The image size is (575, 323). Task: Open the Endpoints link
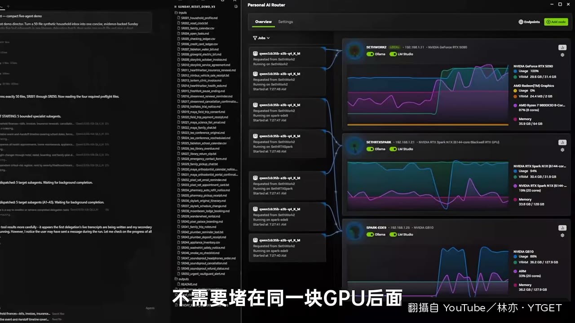[529, 22]
